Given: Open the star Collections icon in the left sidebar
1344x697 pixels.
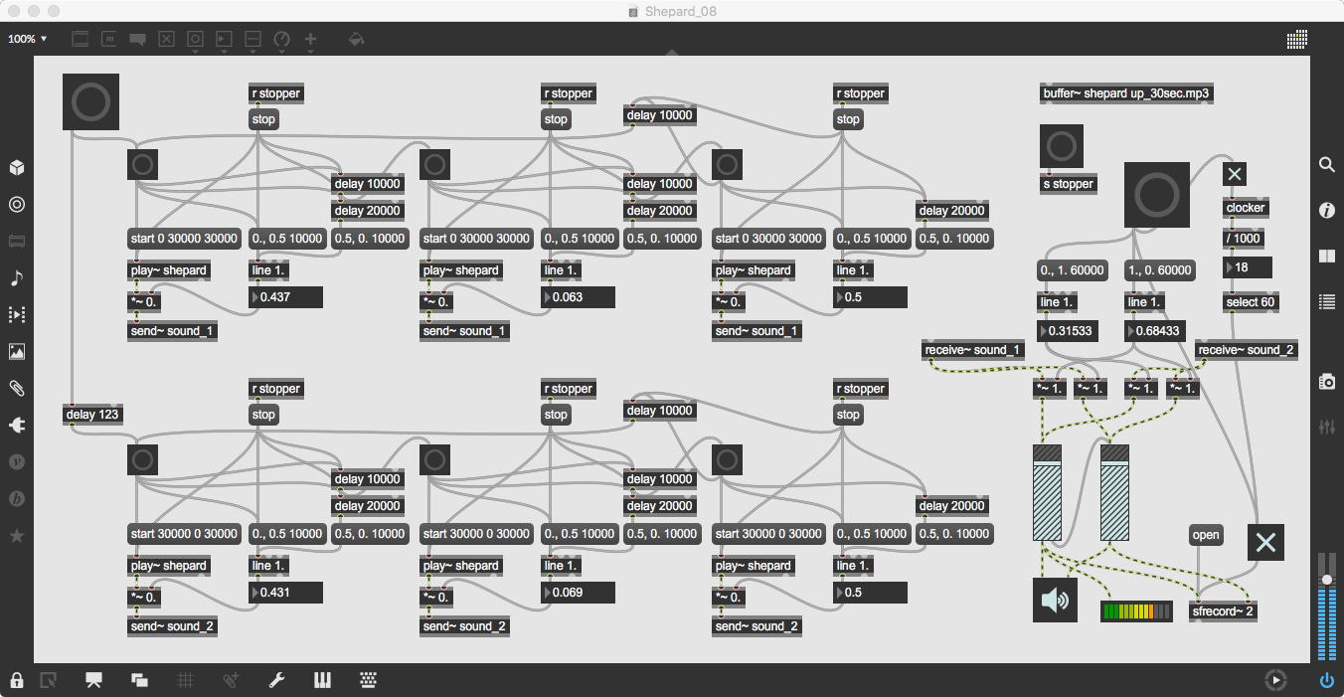Looking at the screenshot, I should 17,535.
